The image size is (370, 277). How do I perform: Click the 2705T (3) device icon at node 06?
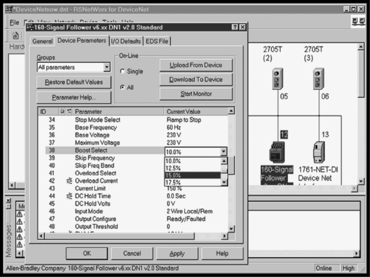click(x=318, y=79)
